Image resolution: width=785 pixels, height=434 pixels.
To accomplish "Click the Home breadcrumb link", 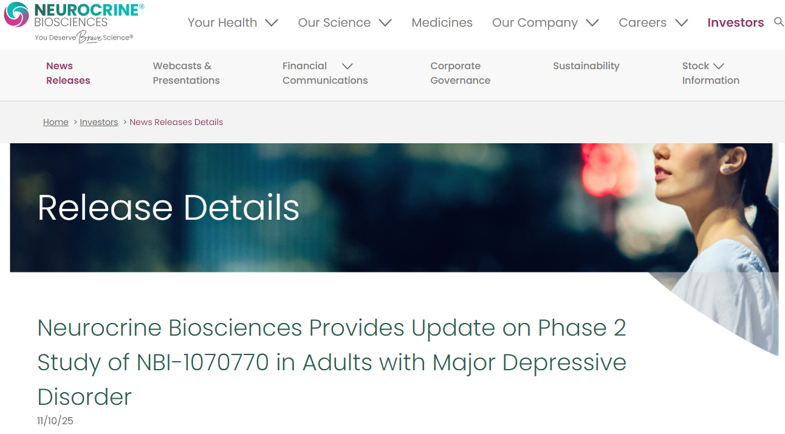I will point(55,122).
